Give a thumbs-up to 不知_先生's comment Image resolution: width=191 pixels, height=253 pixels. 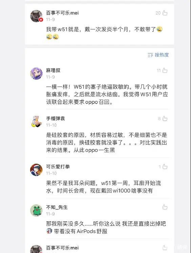pyautogui.click(x=165, y=207)
